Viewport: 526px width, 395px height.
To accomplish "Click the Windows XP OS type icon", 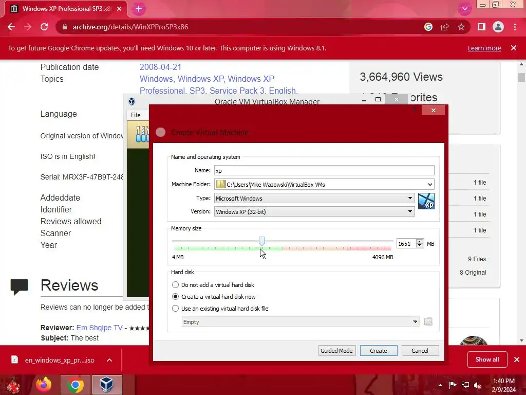I will click(426, 201).
